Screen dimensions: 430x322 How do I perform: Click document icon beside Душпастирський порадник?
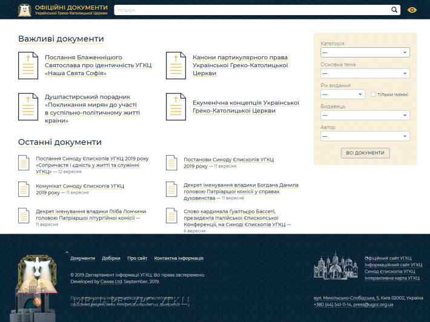[x=28, y=106]
